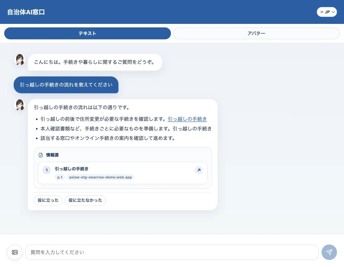Click the send message paper-plane icon

point(329,252)
